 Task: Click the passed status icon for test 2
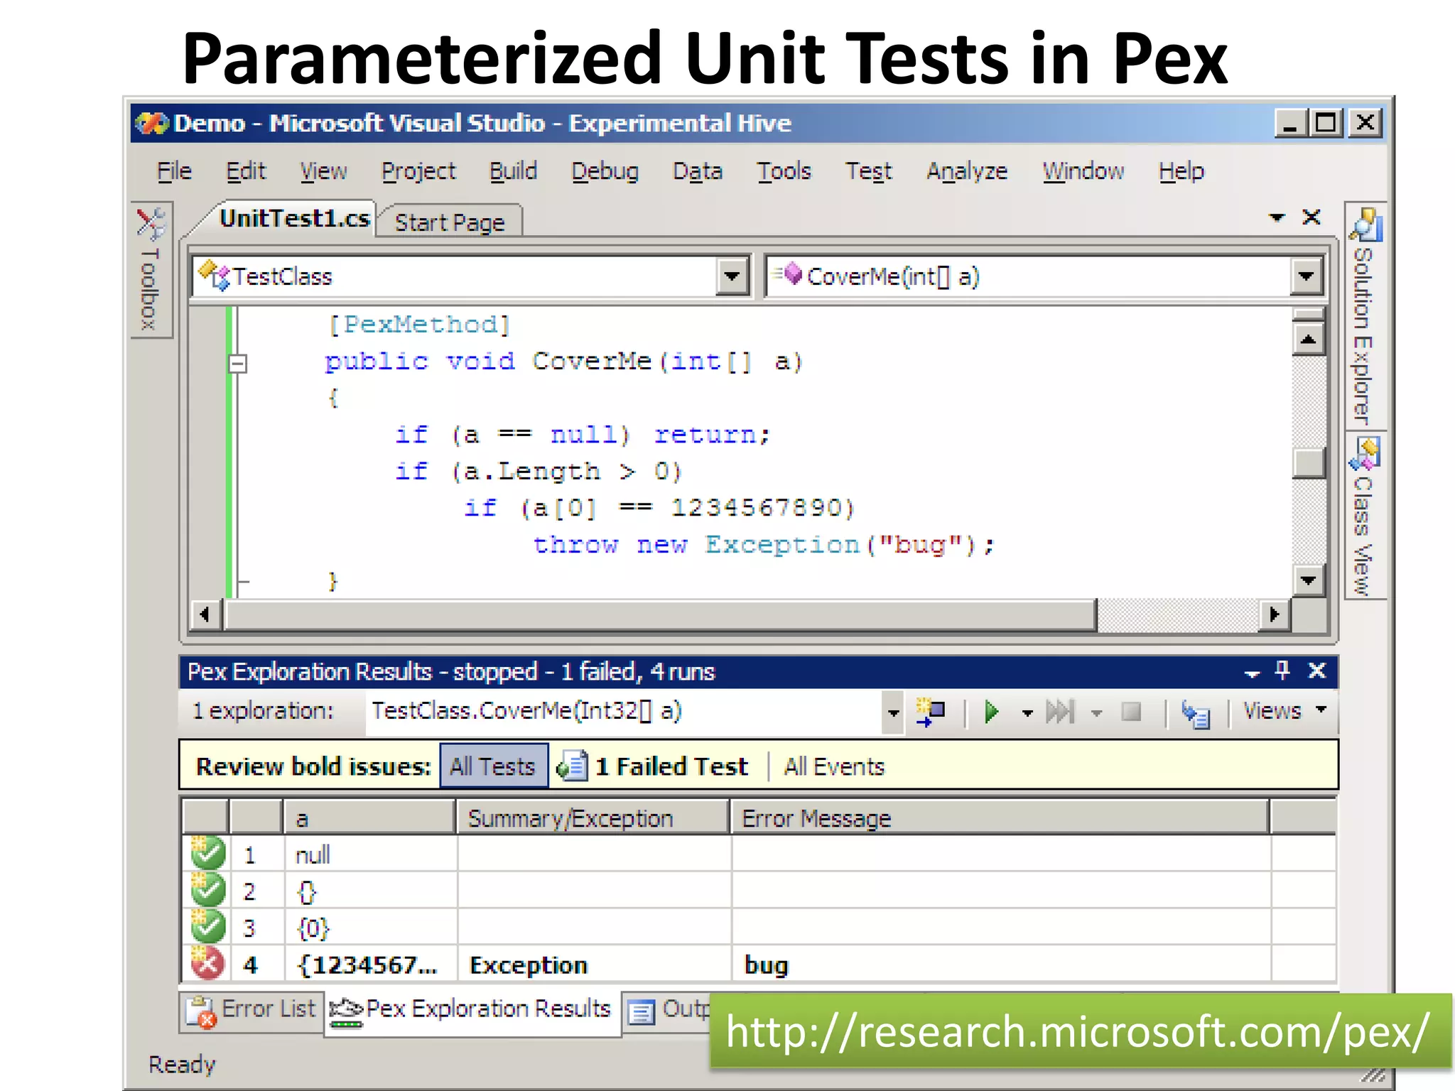click(207, 890)
